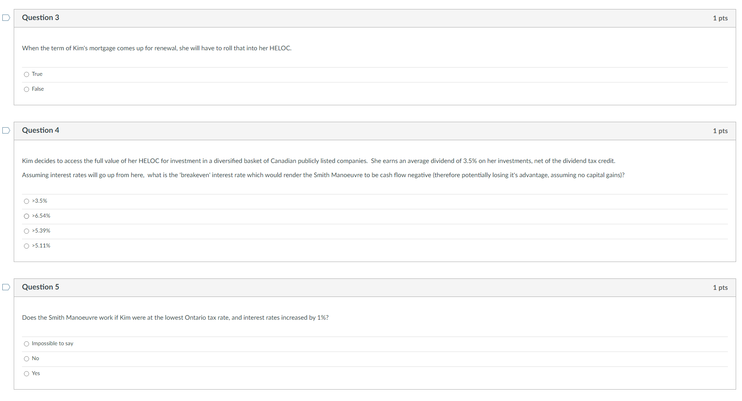
Task: Flag Question 5 for review
Action: pos(6,287)
